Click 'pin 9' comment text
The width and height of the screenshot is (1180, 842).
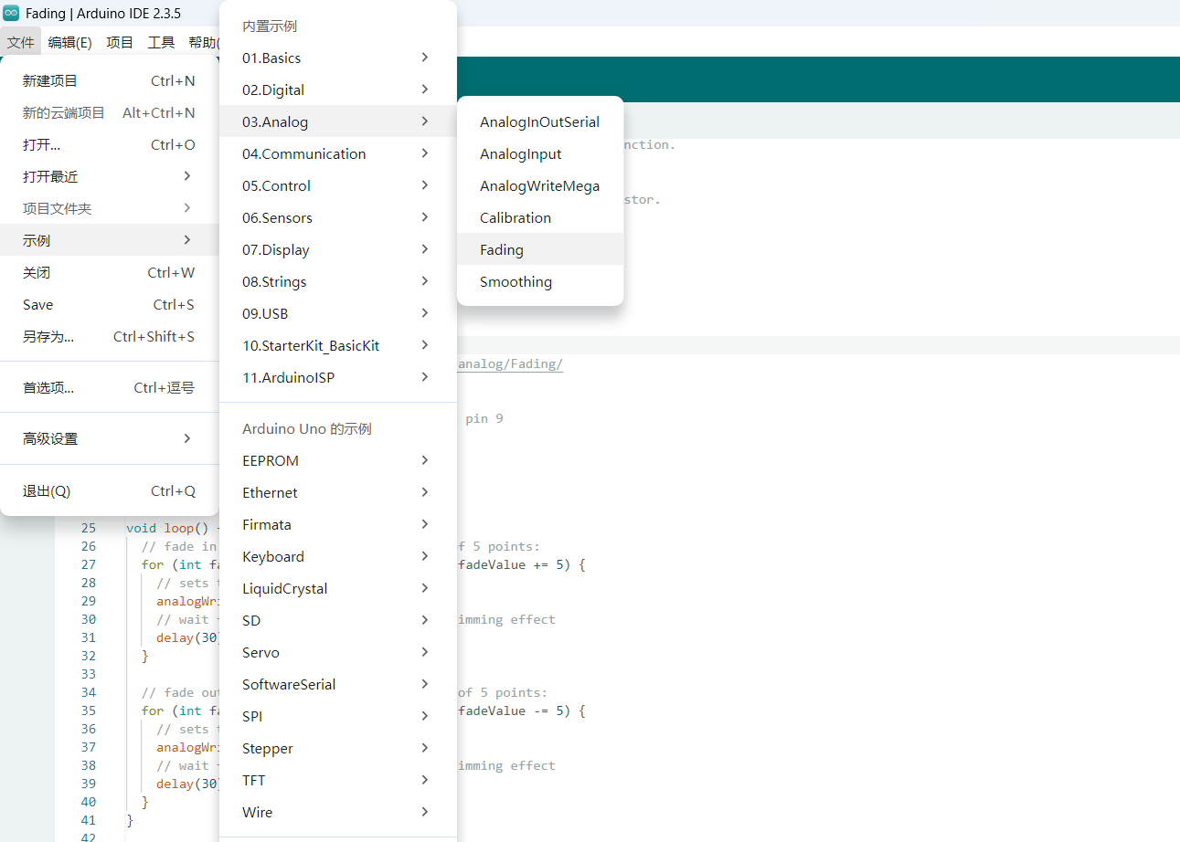[x=484, y=418]
